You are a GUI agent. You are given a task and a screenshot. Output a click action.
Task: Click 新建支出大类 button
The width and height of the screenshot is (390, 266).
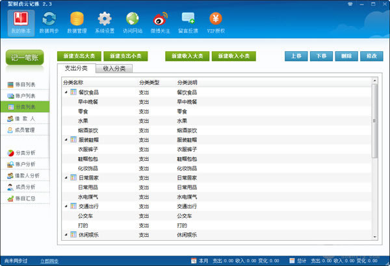tap(79, 56)
